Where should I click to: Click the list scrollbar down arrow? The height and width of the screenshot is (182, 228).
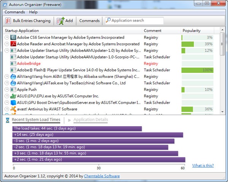[222, 112]
